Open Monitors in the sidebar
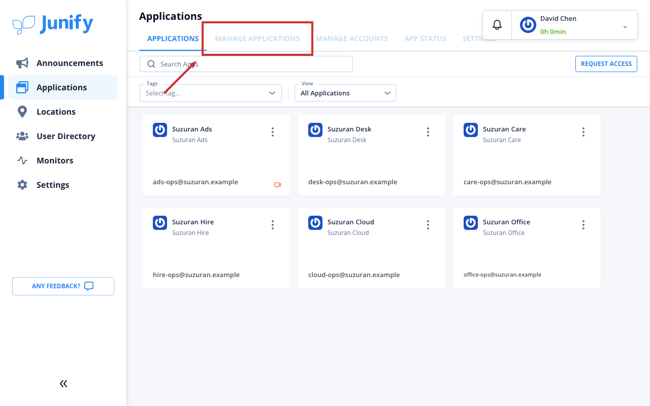Viewport: 650px width, 406px height. pyautogui.click(x=63, y=160)
